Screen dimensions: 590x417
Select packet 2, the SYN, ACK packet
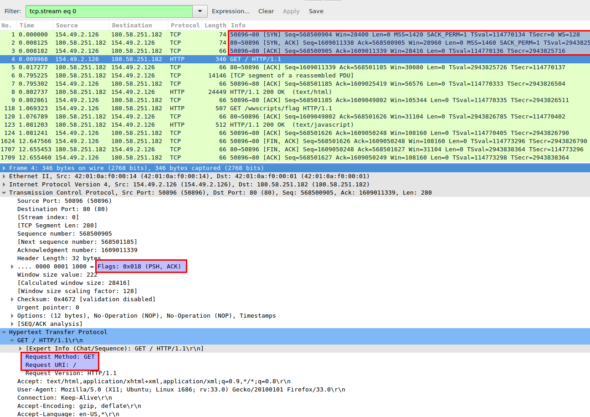295,42
